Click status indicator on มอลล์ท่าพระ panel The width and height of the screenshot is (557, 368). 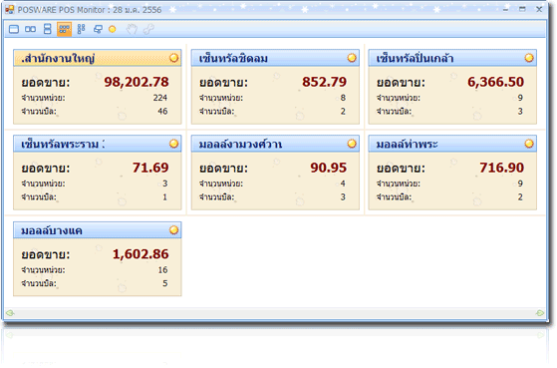529,144
